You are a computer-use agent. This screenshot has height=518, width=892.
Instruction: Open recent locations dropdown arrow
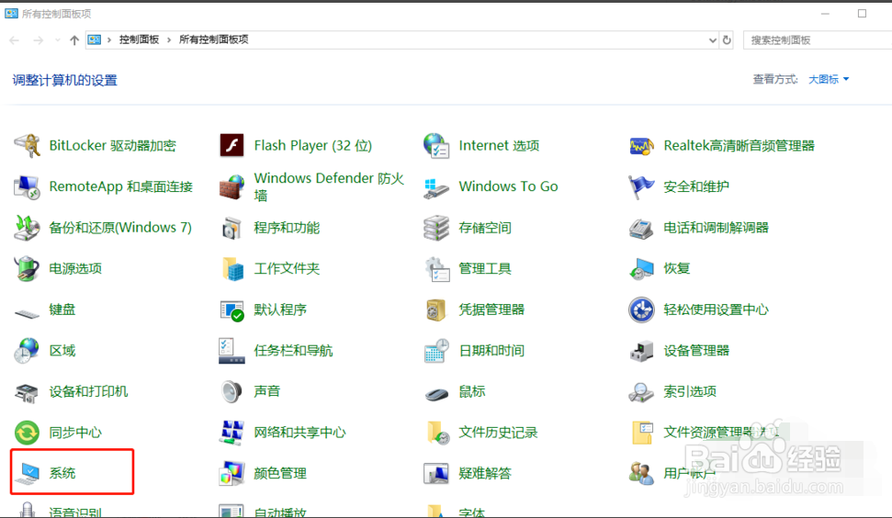pyautogui.click(x=58, y=39)
